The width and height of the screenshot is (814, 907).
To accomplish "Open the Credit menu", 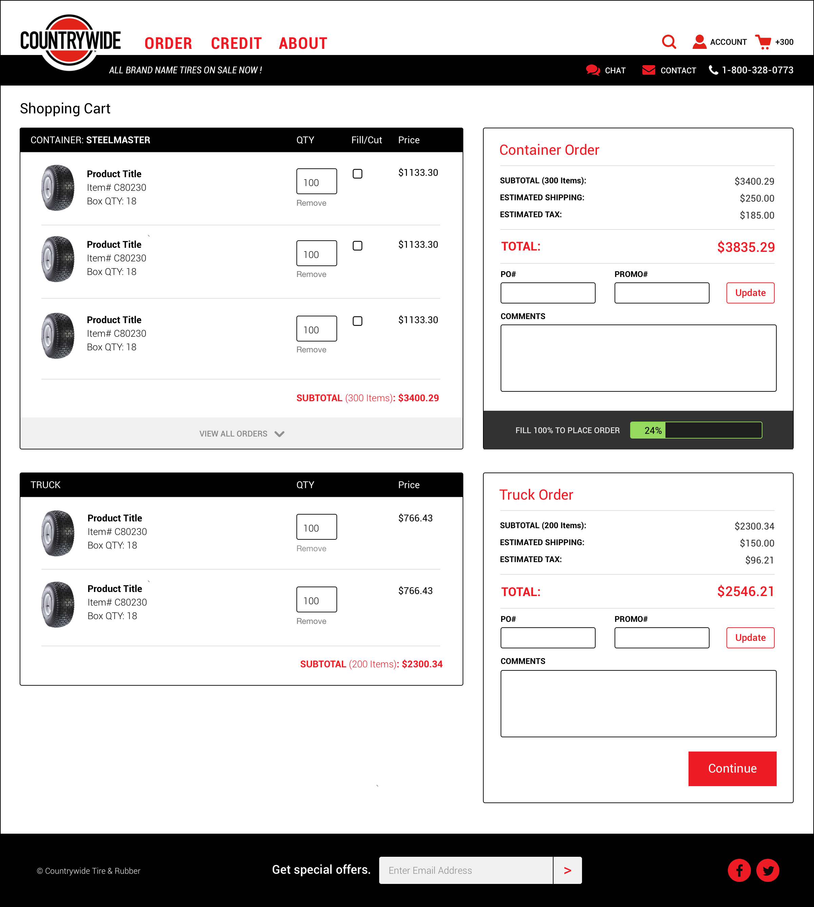I will click(236, 43).
